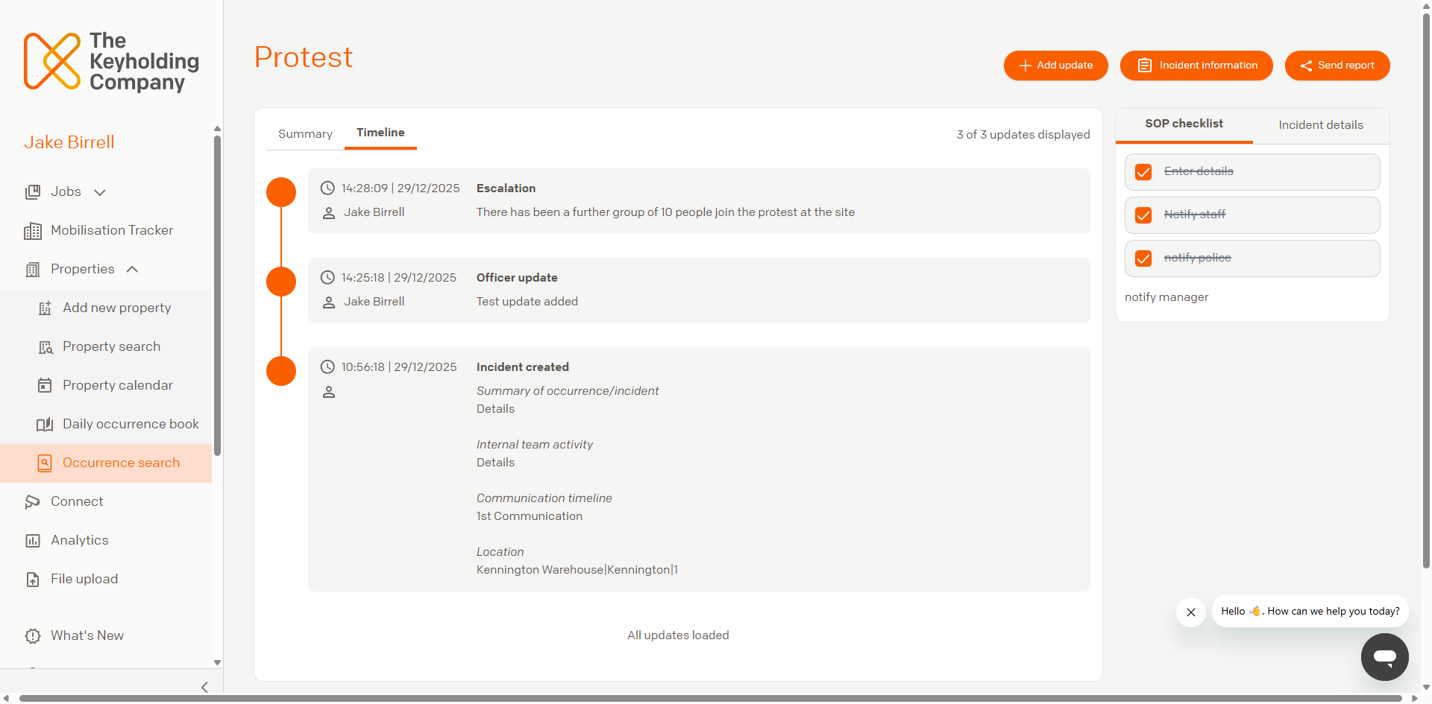Click the clipboard icon on Incident information
The height and width of the screenshot is (704, 1432).
tap(1145, 66)
